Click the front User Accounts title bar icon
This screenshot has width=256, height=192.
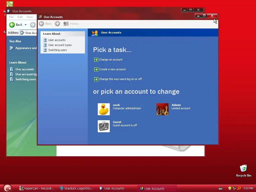(40, 17)
